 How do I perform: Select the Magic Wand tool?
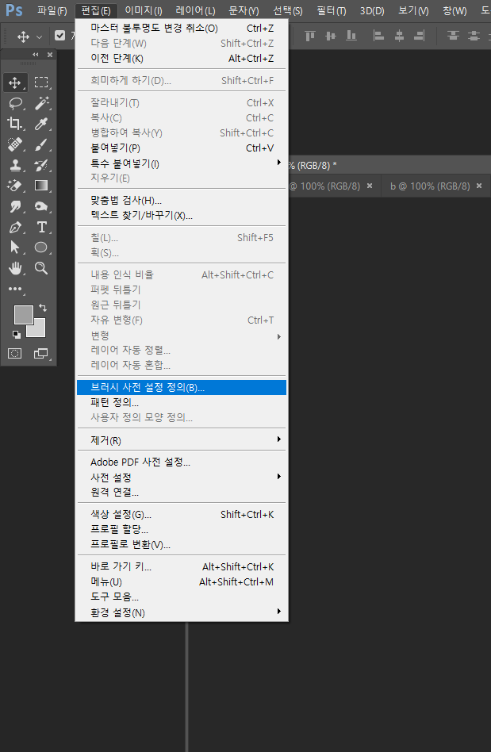[41, 103]
